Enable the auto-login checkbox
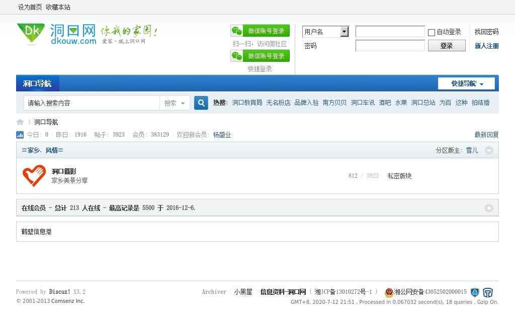Image resolution: width=515 pixels, height=332 pixels. coord(432,33)
